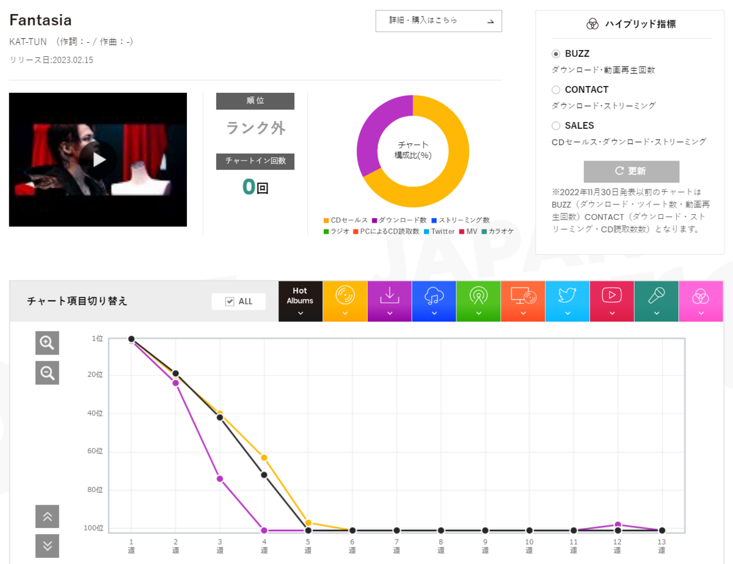Click the カラオケ legend entry
The image size is (733, 564).
click(x=497, y=231)
